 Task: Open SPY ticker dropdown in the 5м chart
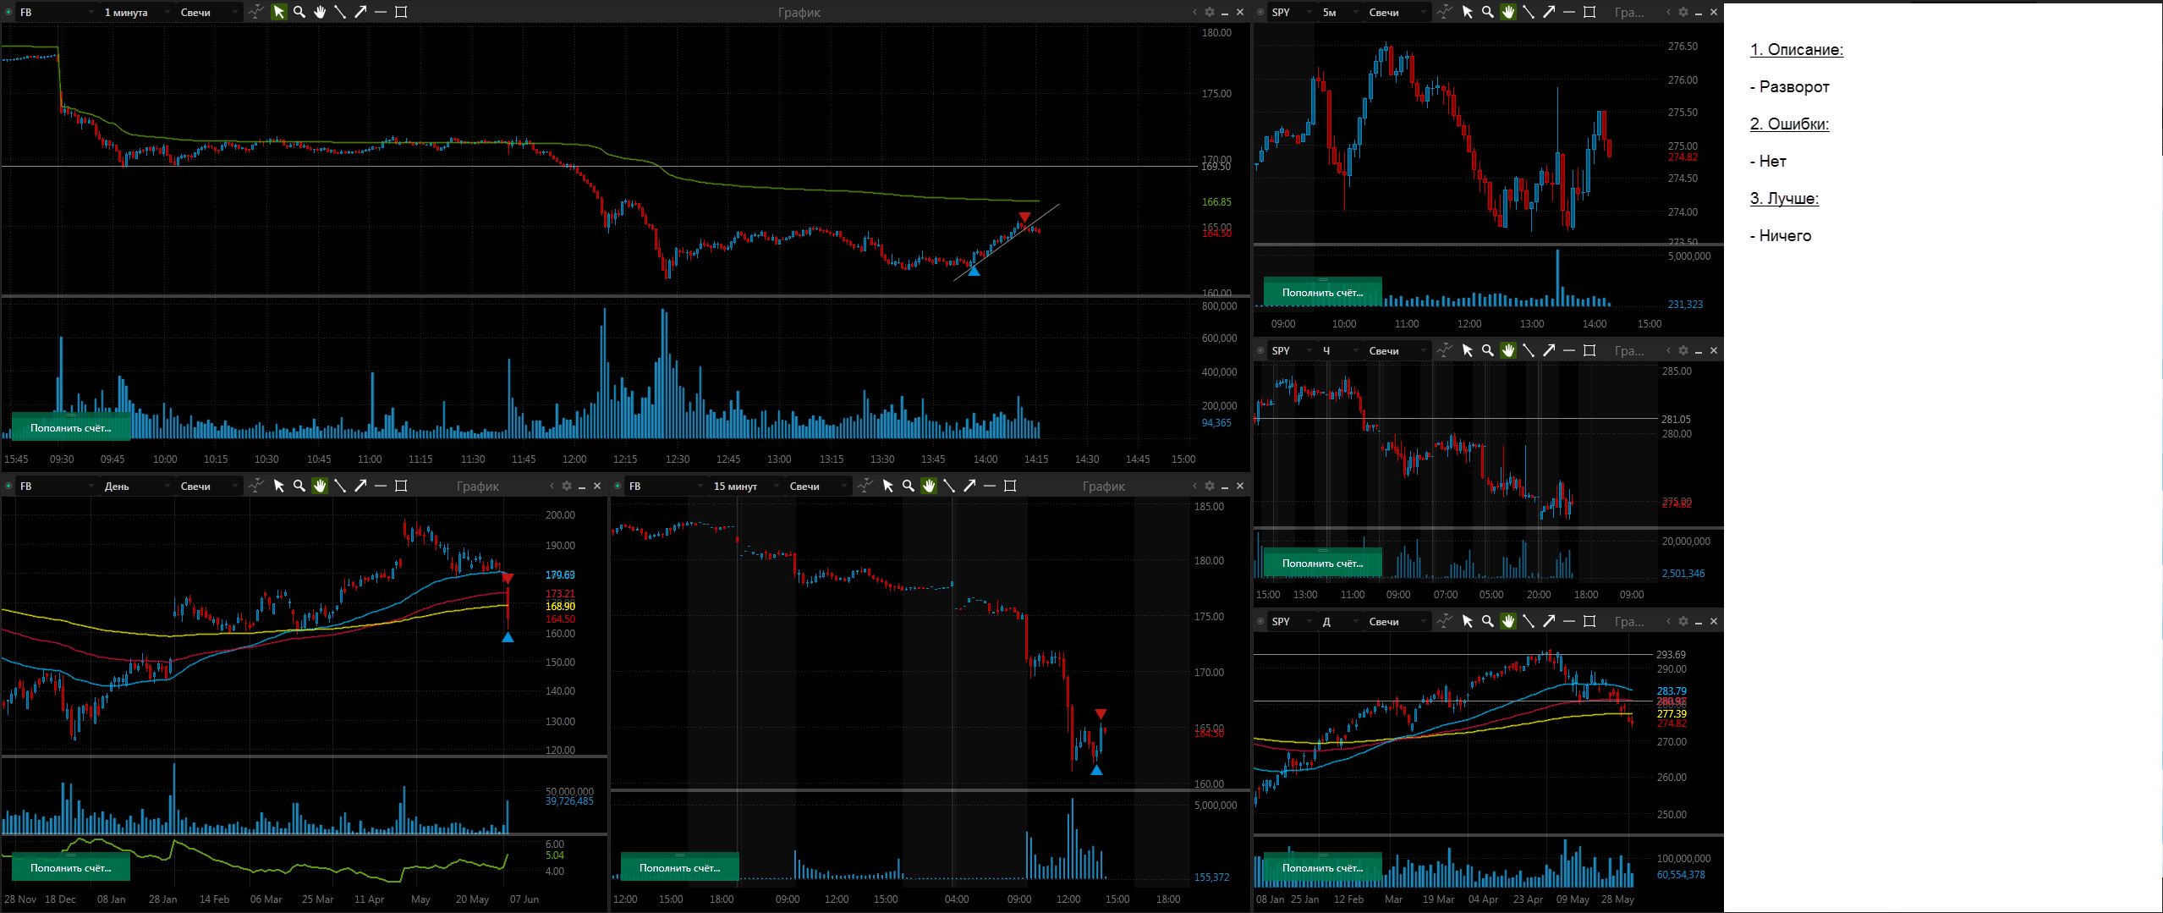coord(1291,12)
